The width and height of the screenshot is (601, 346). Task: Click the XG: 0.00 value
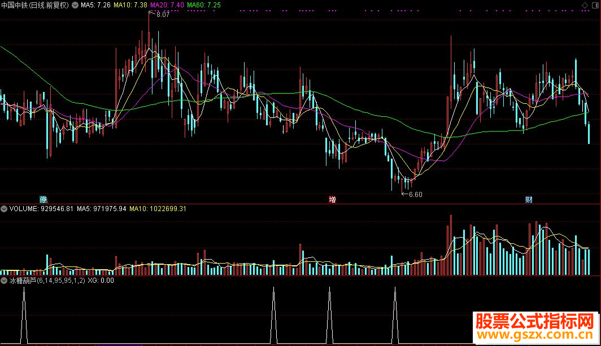click(x=101, y=281)
